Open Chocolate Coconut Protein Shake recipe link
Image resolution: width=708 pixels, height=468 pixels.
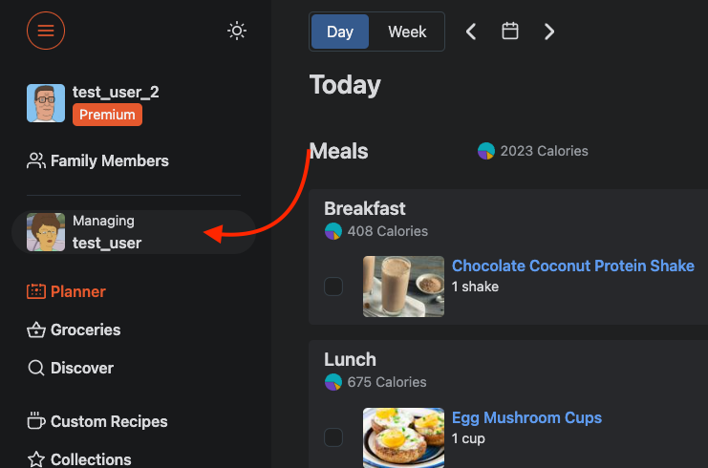[572, 266]
